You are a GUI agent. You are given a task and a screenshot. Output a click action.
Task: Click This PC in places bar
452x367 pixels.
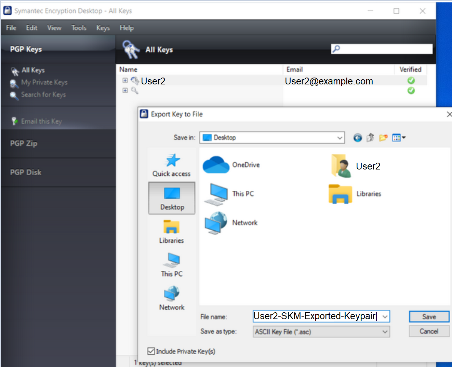[172, 265]
